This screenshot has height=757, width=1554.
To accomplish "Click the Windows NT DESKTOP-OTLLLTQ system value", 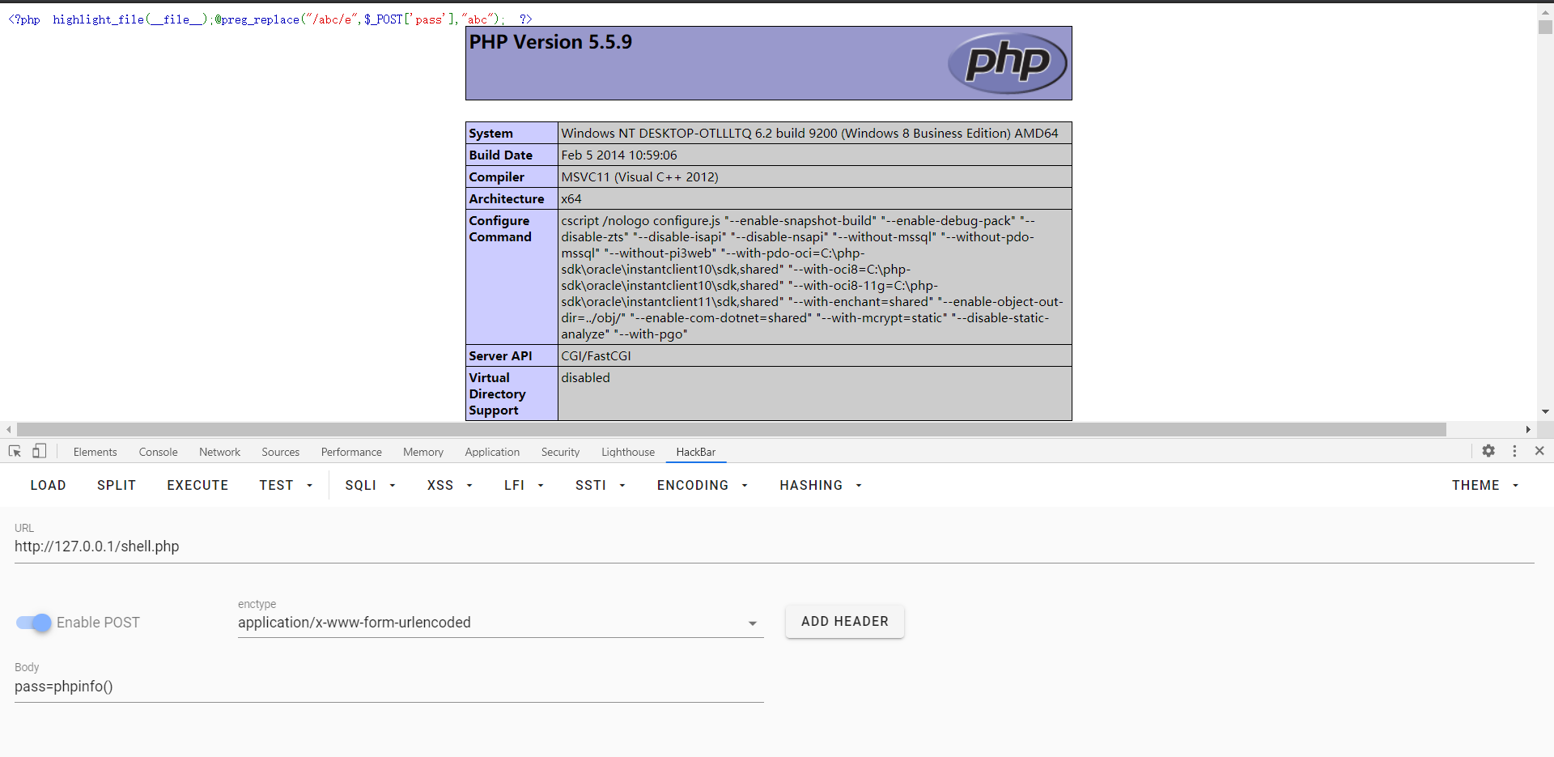I will click(809, 134).
